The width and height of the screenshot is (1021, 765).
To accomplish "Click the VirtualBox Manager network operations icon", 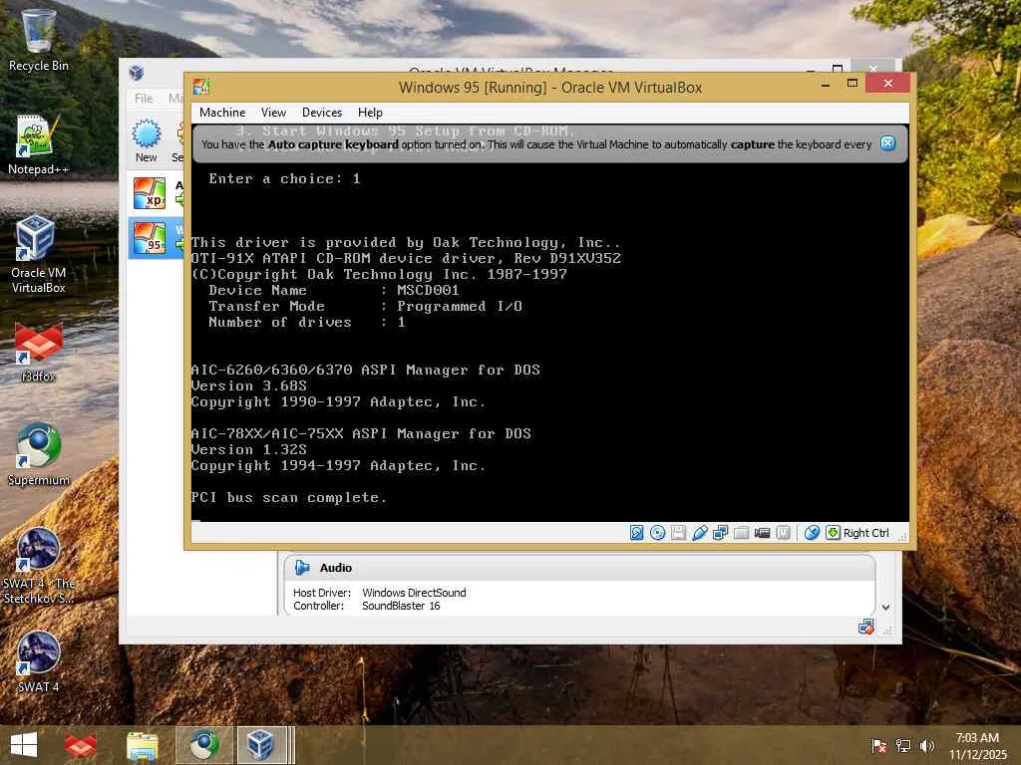I will coord(866,627).
